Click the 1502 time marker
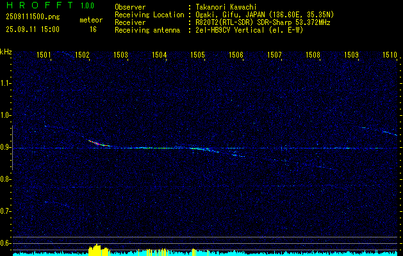Viewport: 403px width, 256px height. click(x=82, y=54)
